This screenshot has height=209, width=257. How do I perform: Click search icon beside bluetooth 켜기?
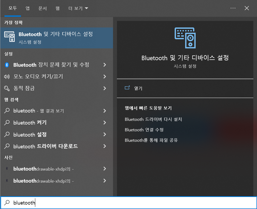coord(7,122)
